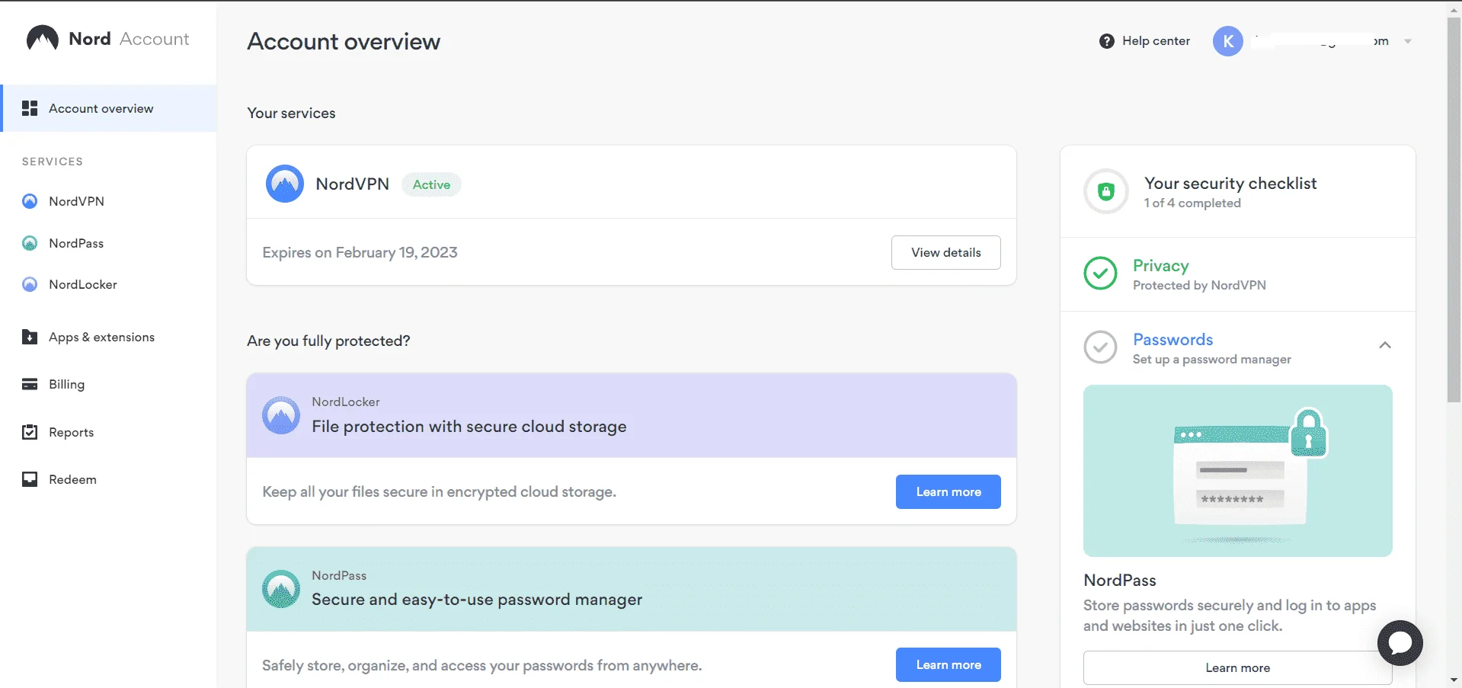This screenshot has width=1462, height=688.
Task: Click the green Privacy checkmark icon
Action: tap(1101, 274)
